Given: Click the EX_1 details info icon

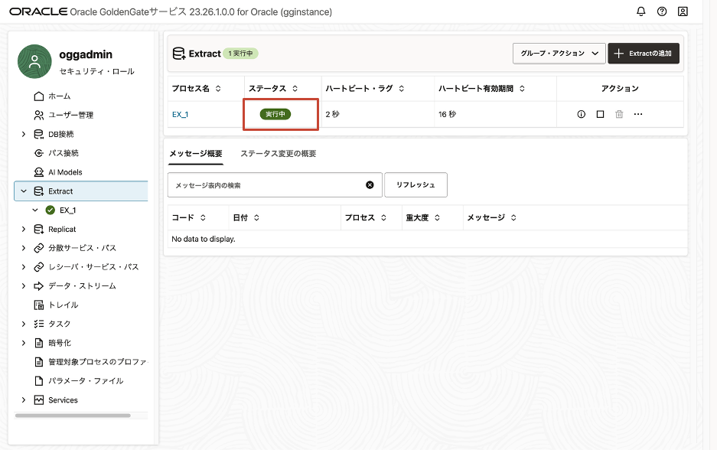Looking at the screenshot, I should [x=581, y=114].
